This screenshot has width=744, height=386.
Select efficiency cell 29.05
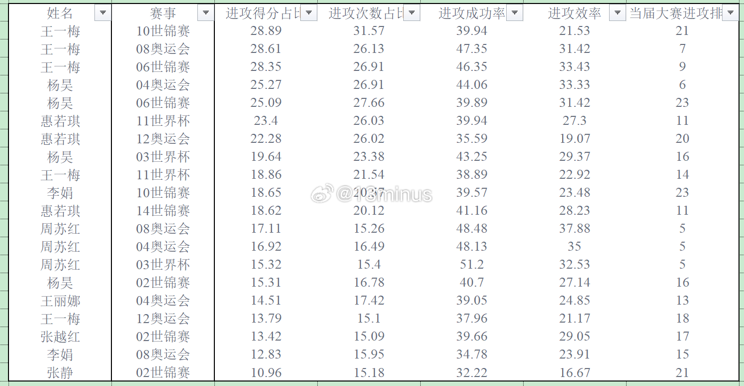[x=575, y=337]
